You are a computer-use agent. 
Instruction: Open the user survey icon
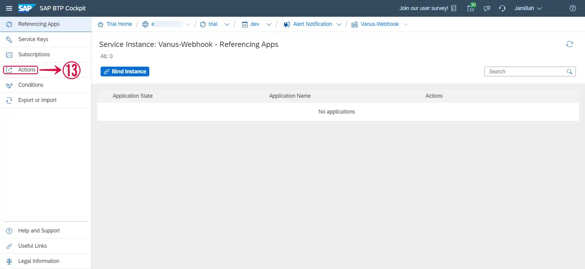click(454, 8)
